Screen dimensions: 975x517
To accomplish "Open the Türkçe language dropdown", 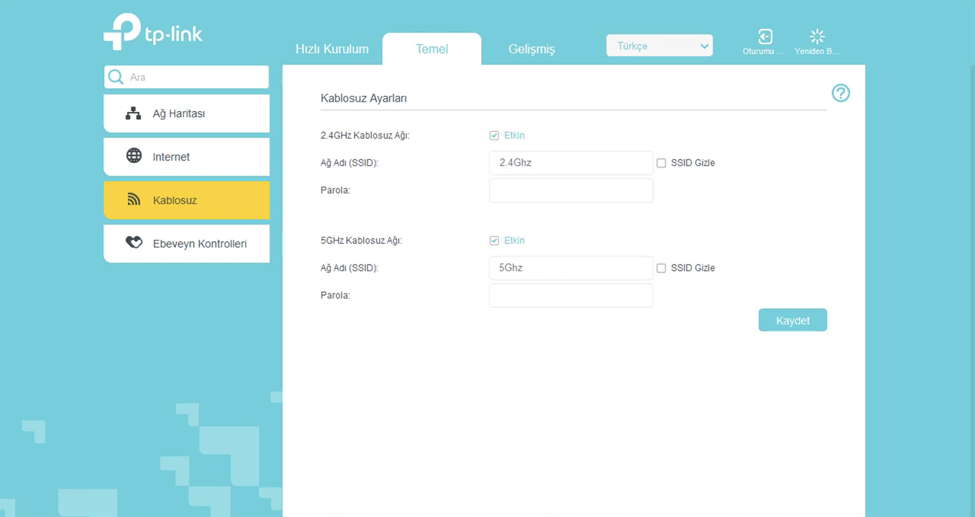I will coord(659,46).
